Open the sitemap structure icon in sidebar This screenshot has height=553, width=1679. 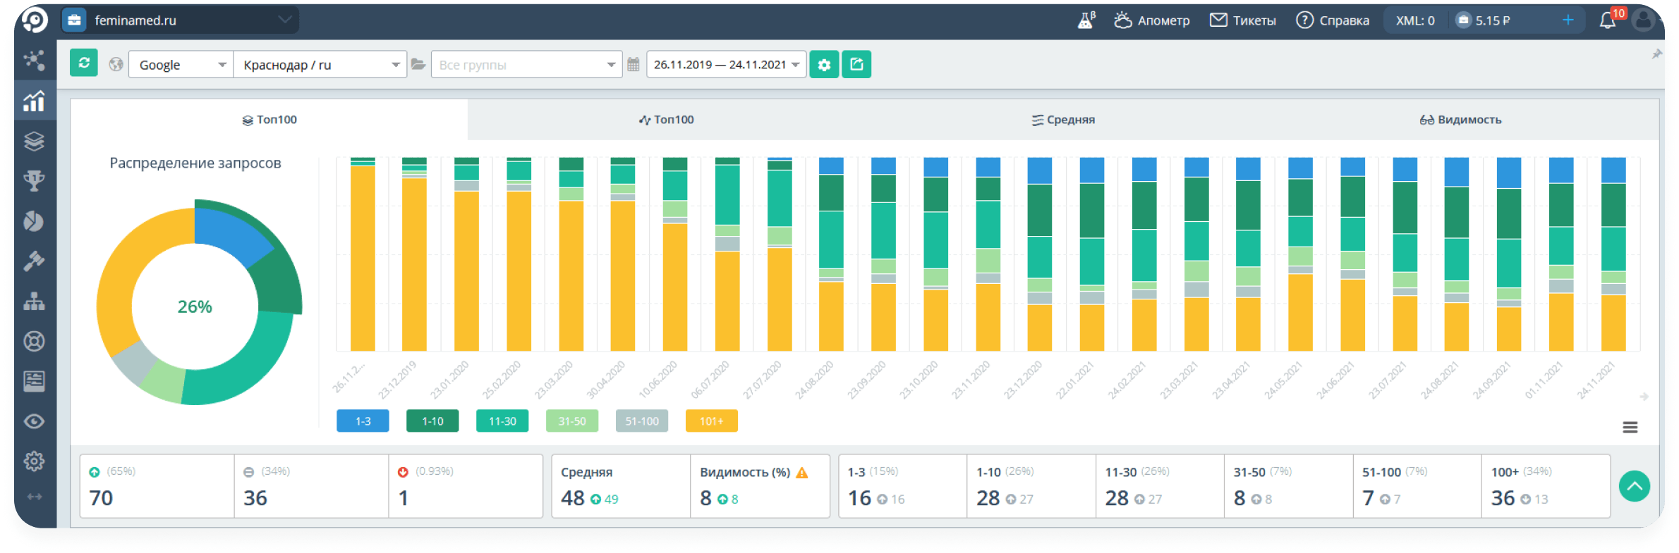pos(34,302)
